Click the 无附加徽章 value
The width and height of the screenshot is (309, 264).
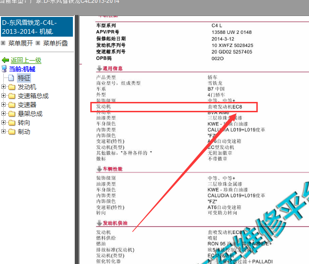click(x=220, y=153)
